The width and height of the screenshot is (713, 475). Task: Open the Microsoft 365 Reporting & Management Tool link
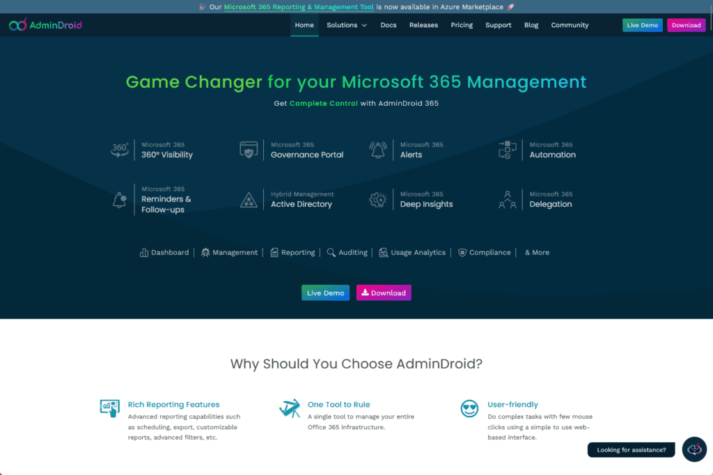(299, 7)
